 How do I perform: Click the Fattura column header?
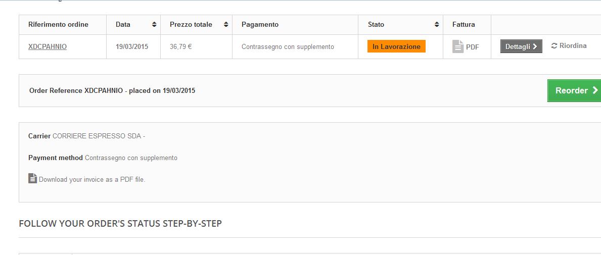464,24
